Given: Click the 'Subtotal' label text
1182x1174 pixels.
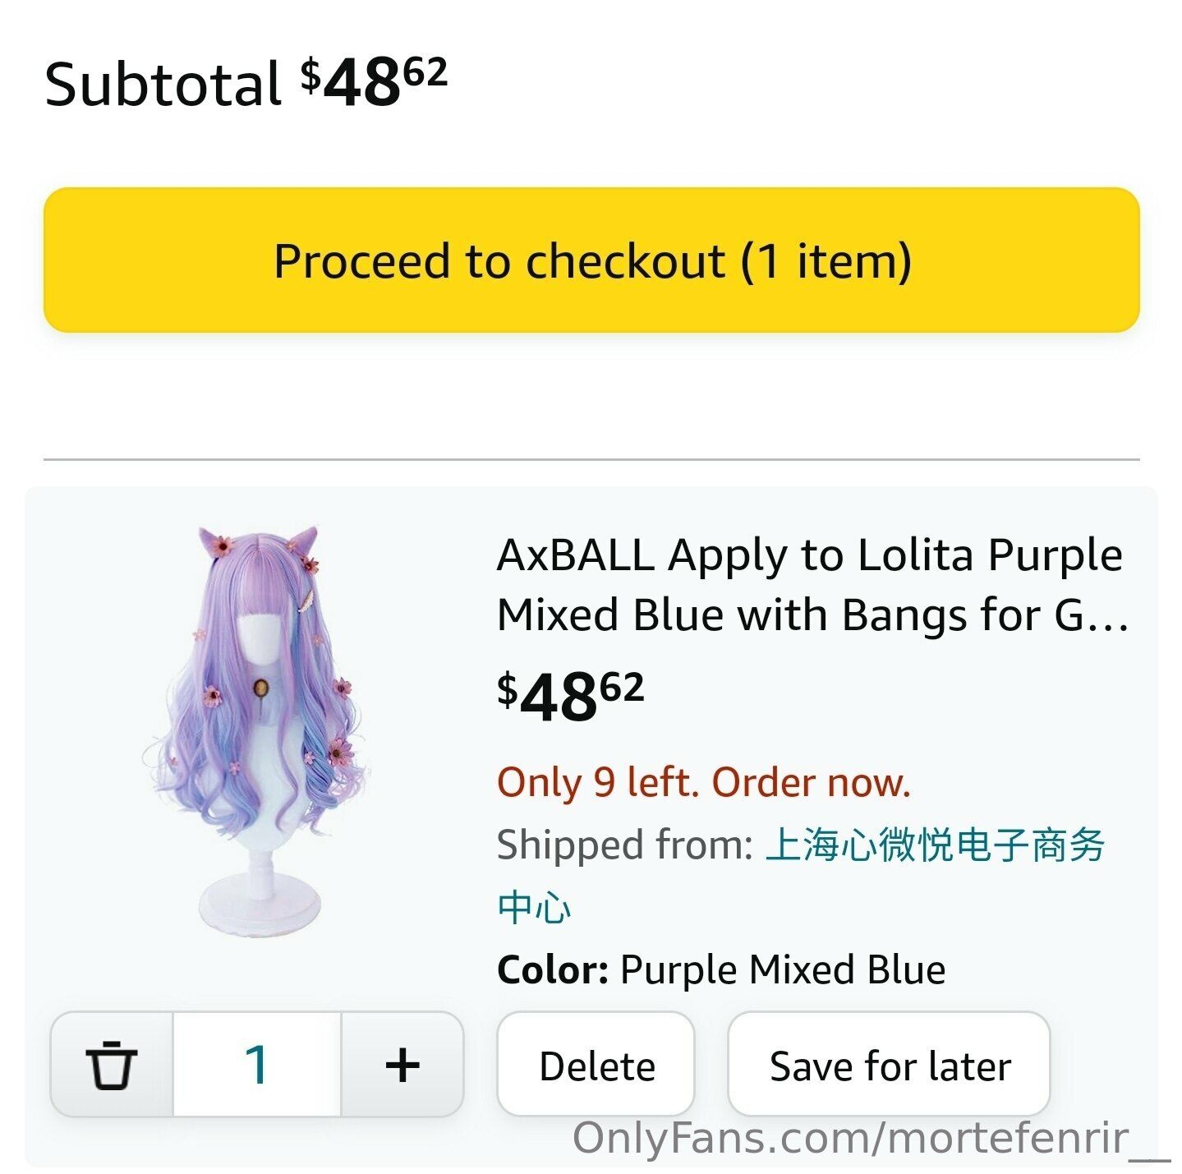Looking at the screenshot, I should [x=163, y=84].
